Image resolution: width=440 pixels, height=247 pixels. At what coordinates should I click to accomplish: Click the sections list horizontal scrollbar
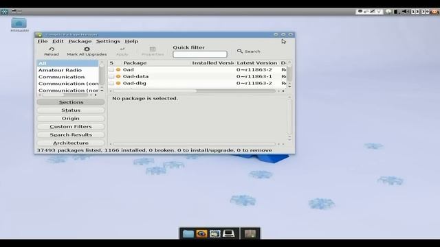pyautogui.click(x=67, y=95)
